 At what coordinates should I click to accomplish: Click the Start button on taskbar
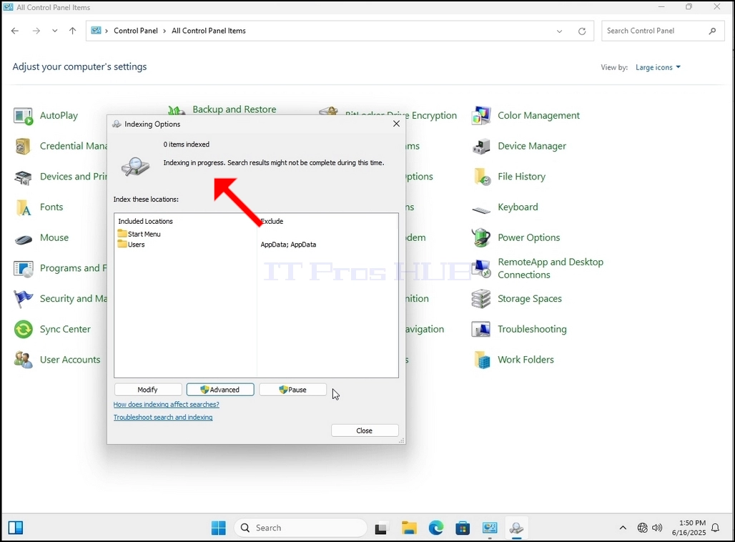point(219,528)
